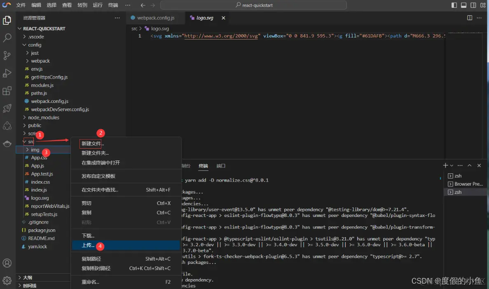Click the src breadcrumb segment
489x289 pixels.
click(x=134, y=29)
